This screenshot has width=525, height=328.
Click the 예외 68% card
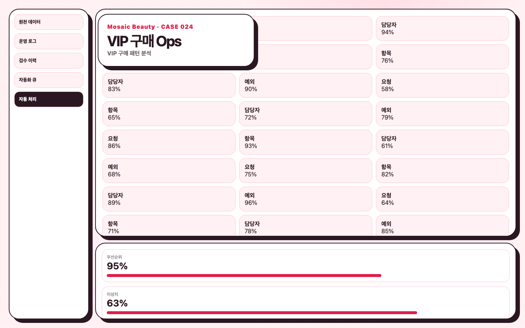[169, 171]
